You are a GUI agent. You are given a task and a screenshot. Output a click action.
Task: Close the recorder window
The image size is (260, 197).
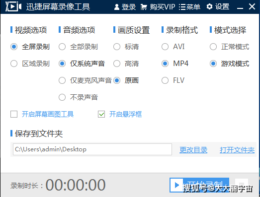[252, 6]
